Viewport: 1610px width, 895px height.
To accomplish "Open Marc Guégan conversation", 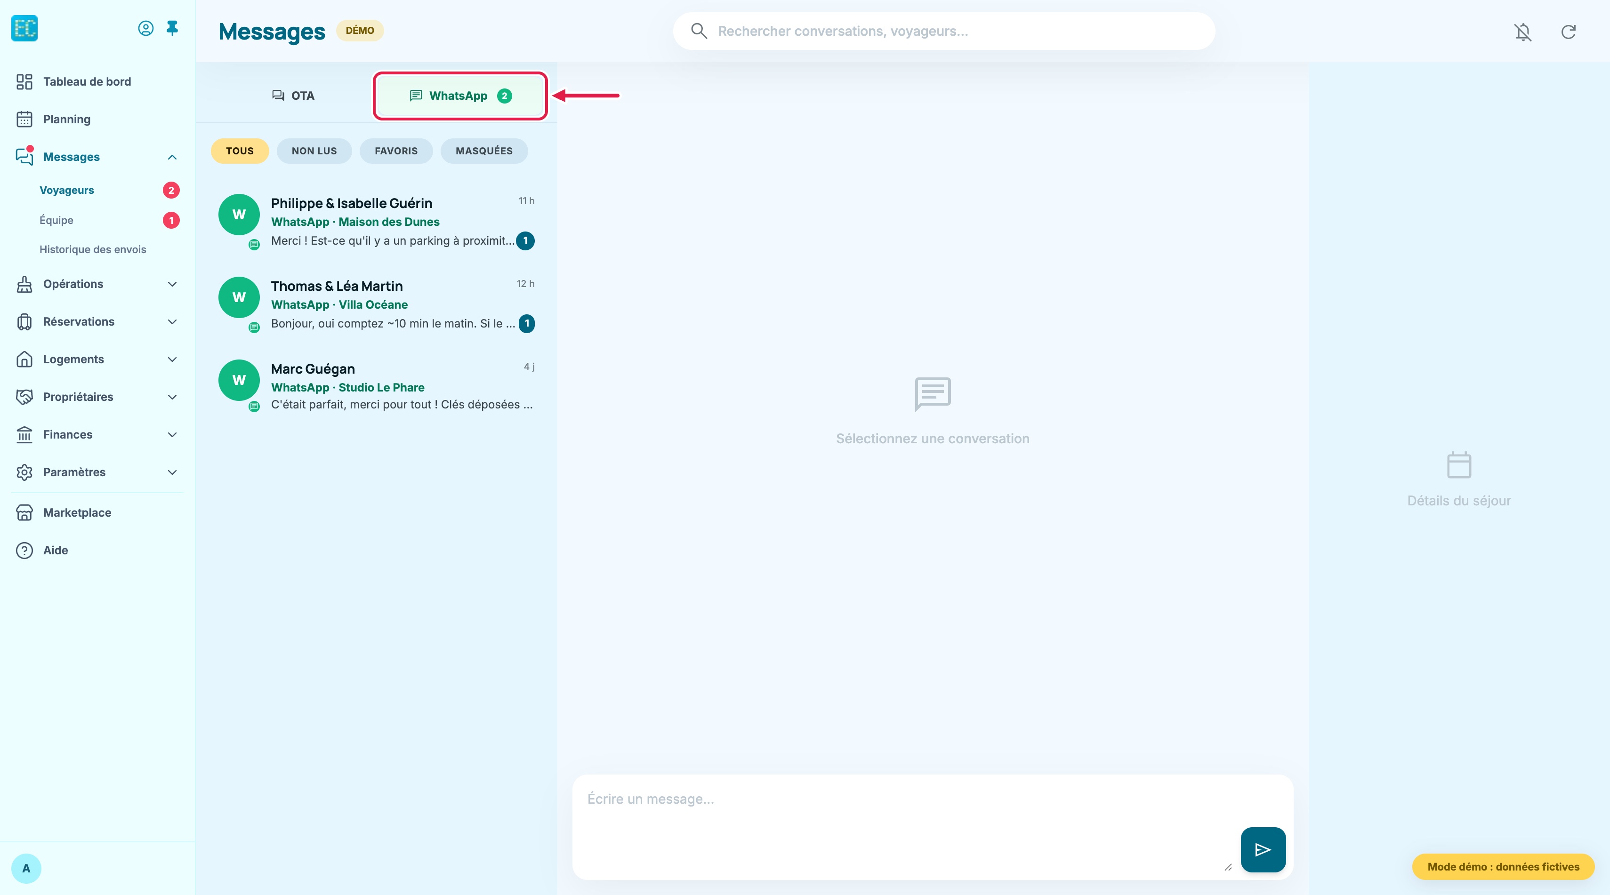I will coord(376,387).
